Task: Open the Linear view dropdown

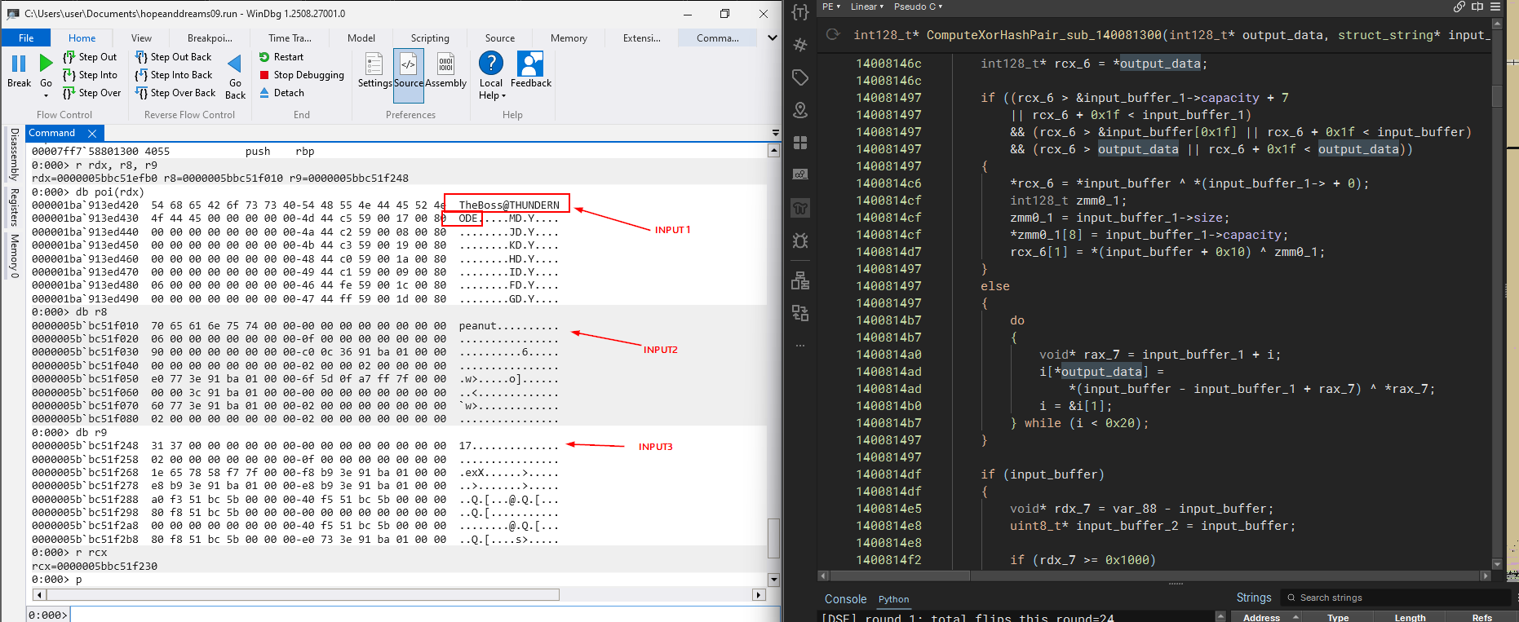Action: [866, 7]
